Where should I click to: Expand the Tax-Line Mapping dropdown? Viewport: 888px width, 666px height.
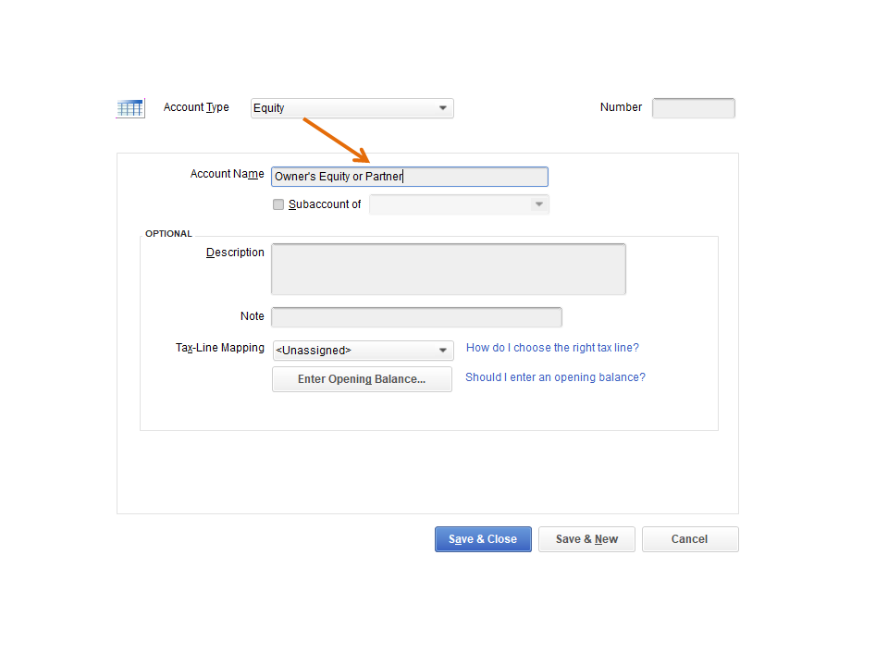coord(363,351)
